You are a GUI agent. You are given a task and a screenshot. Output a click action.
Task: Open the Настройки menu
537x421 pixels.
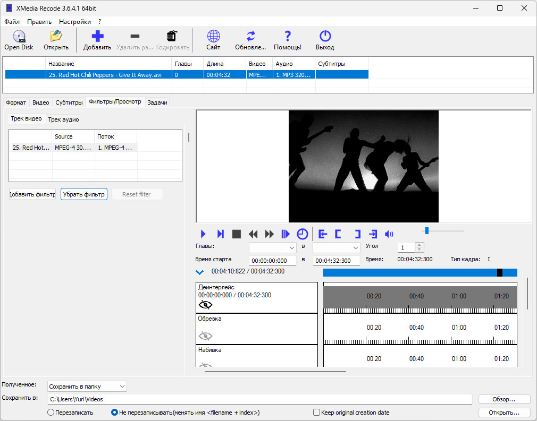[x=75, y=22]
